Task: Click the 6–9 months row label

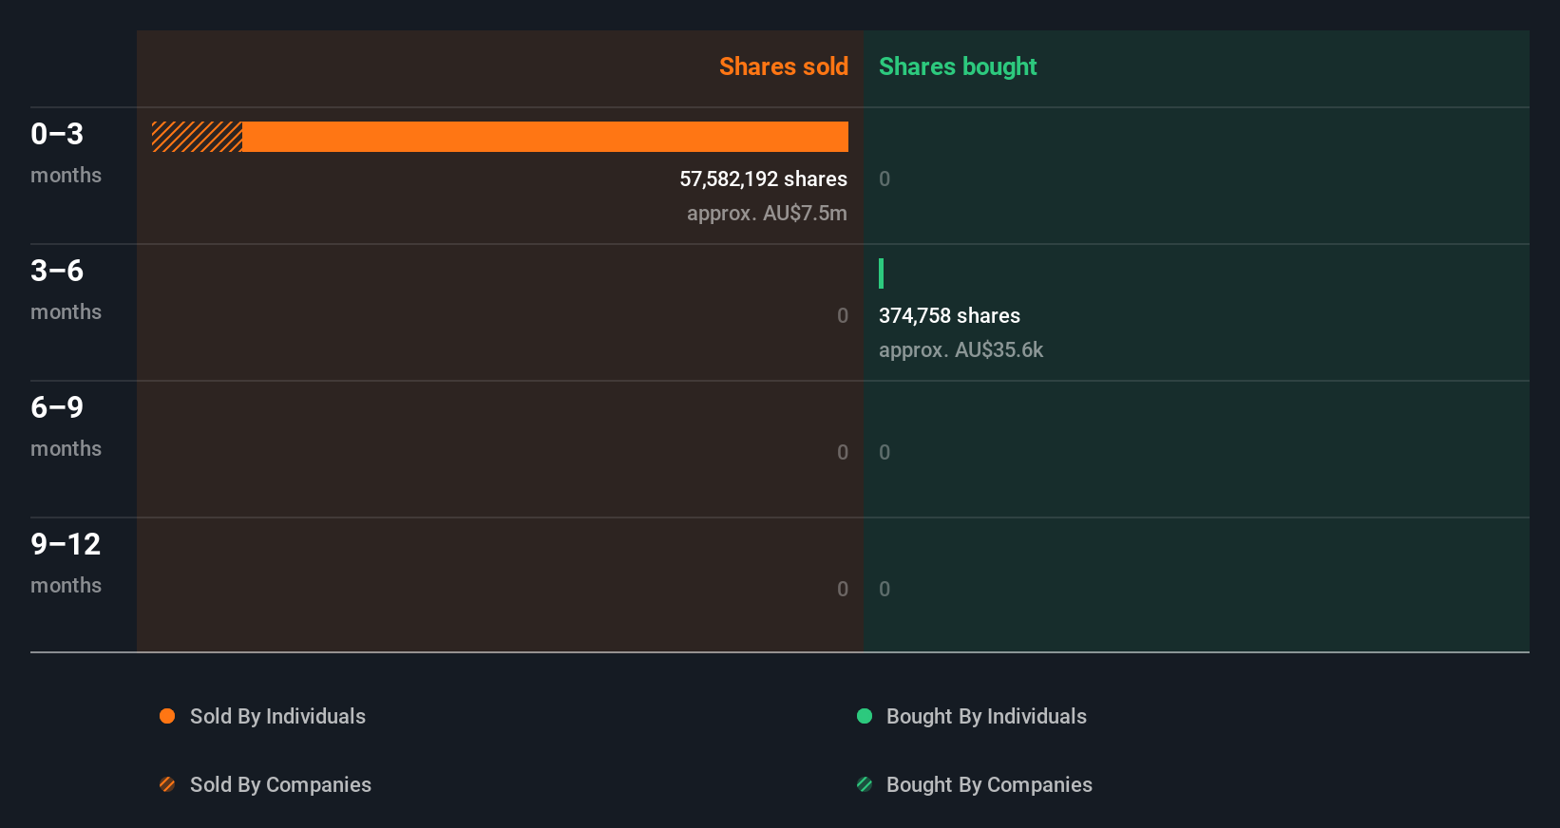Action: [x=66, y=425]
